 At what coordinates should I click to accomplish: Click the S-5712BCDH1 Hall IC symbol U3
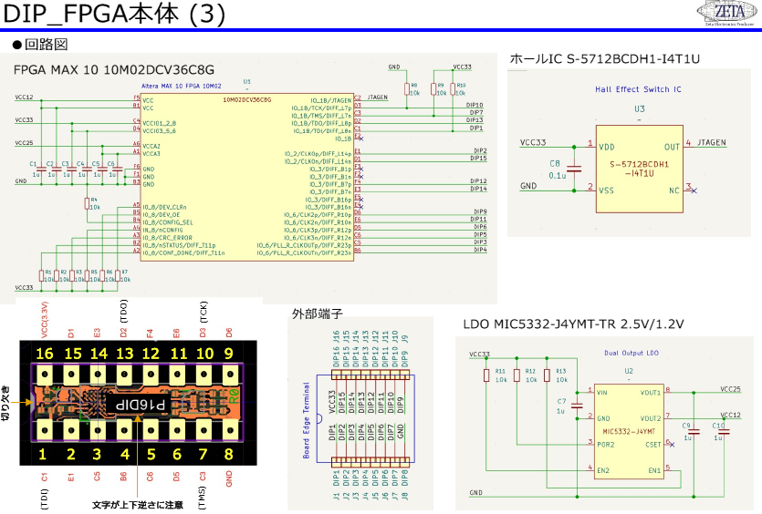coord(639,169)
